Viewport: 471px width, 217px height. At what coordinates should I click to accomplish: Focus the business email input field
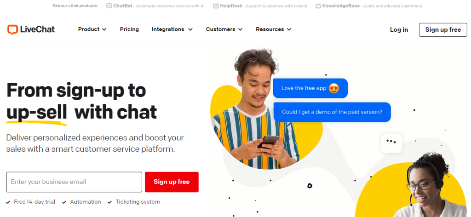click(74, 182)
